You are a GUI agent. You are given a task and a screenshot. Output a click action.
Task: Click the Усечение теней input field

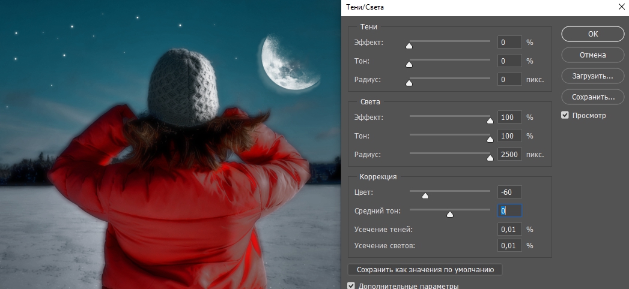[x=509, y=230]
